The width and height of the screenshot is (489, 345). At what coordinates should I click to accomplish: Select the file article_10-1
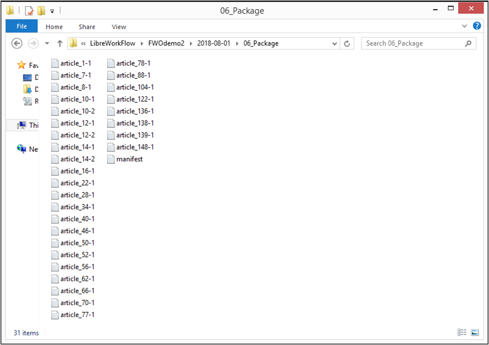73,99
